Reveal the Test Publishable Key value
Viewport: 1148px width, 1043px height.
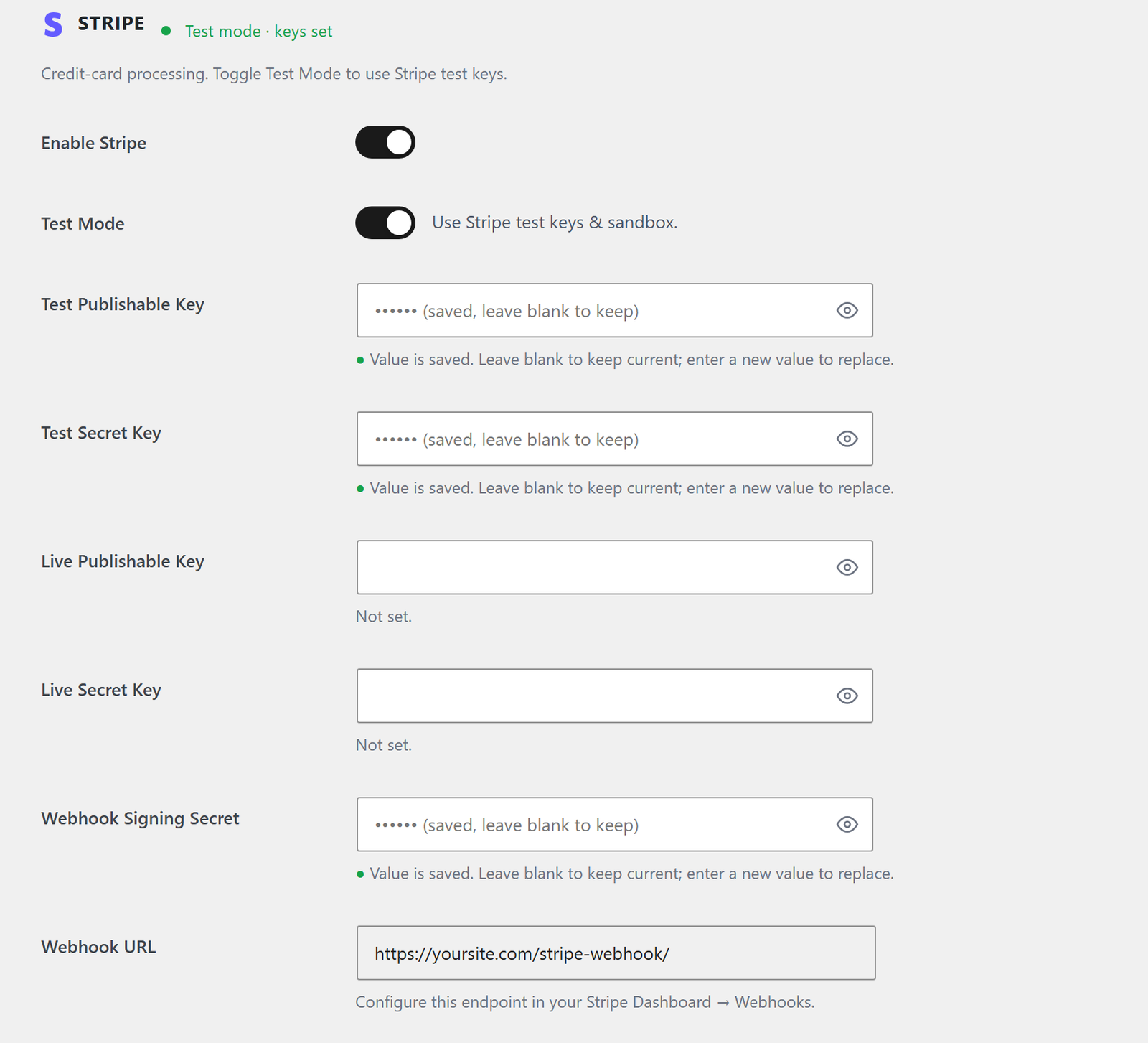point(847,310)
